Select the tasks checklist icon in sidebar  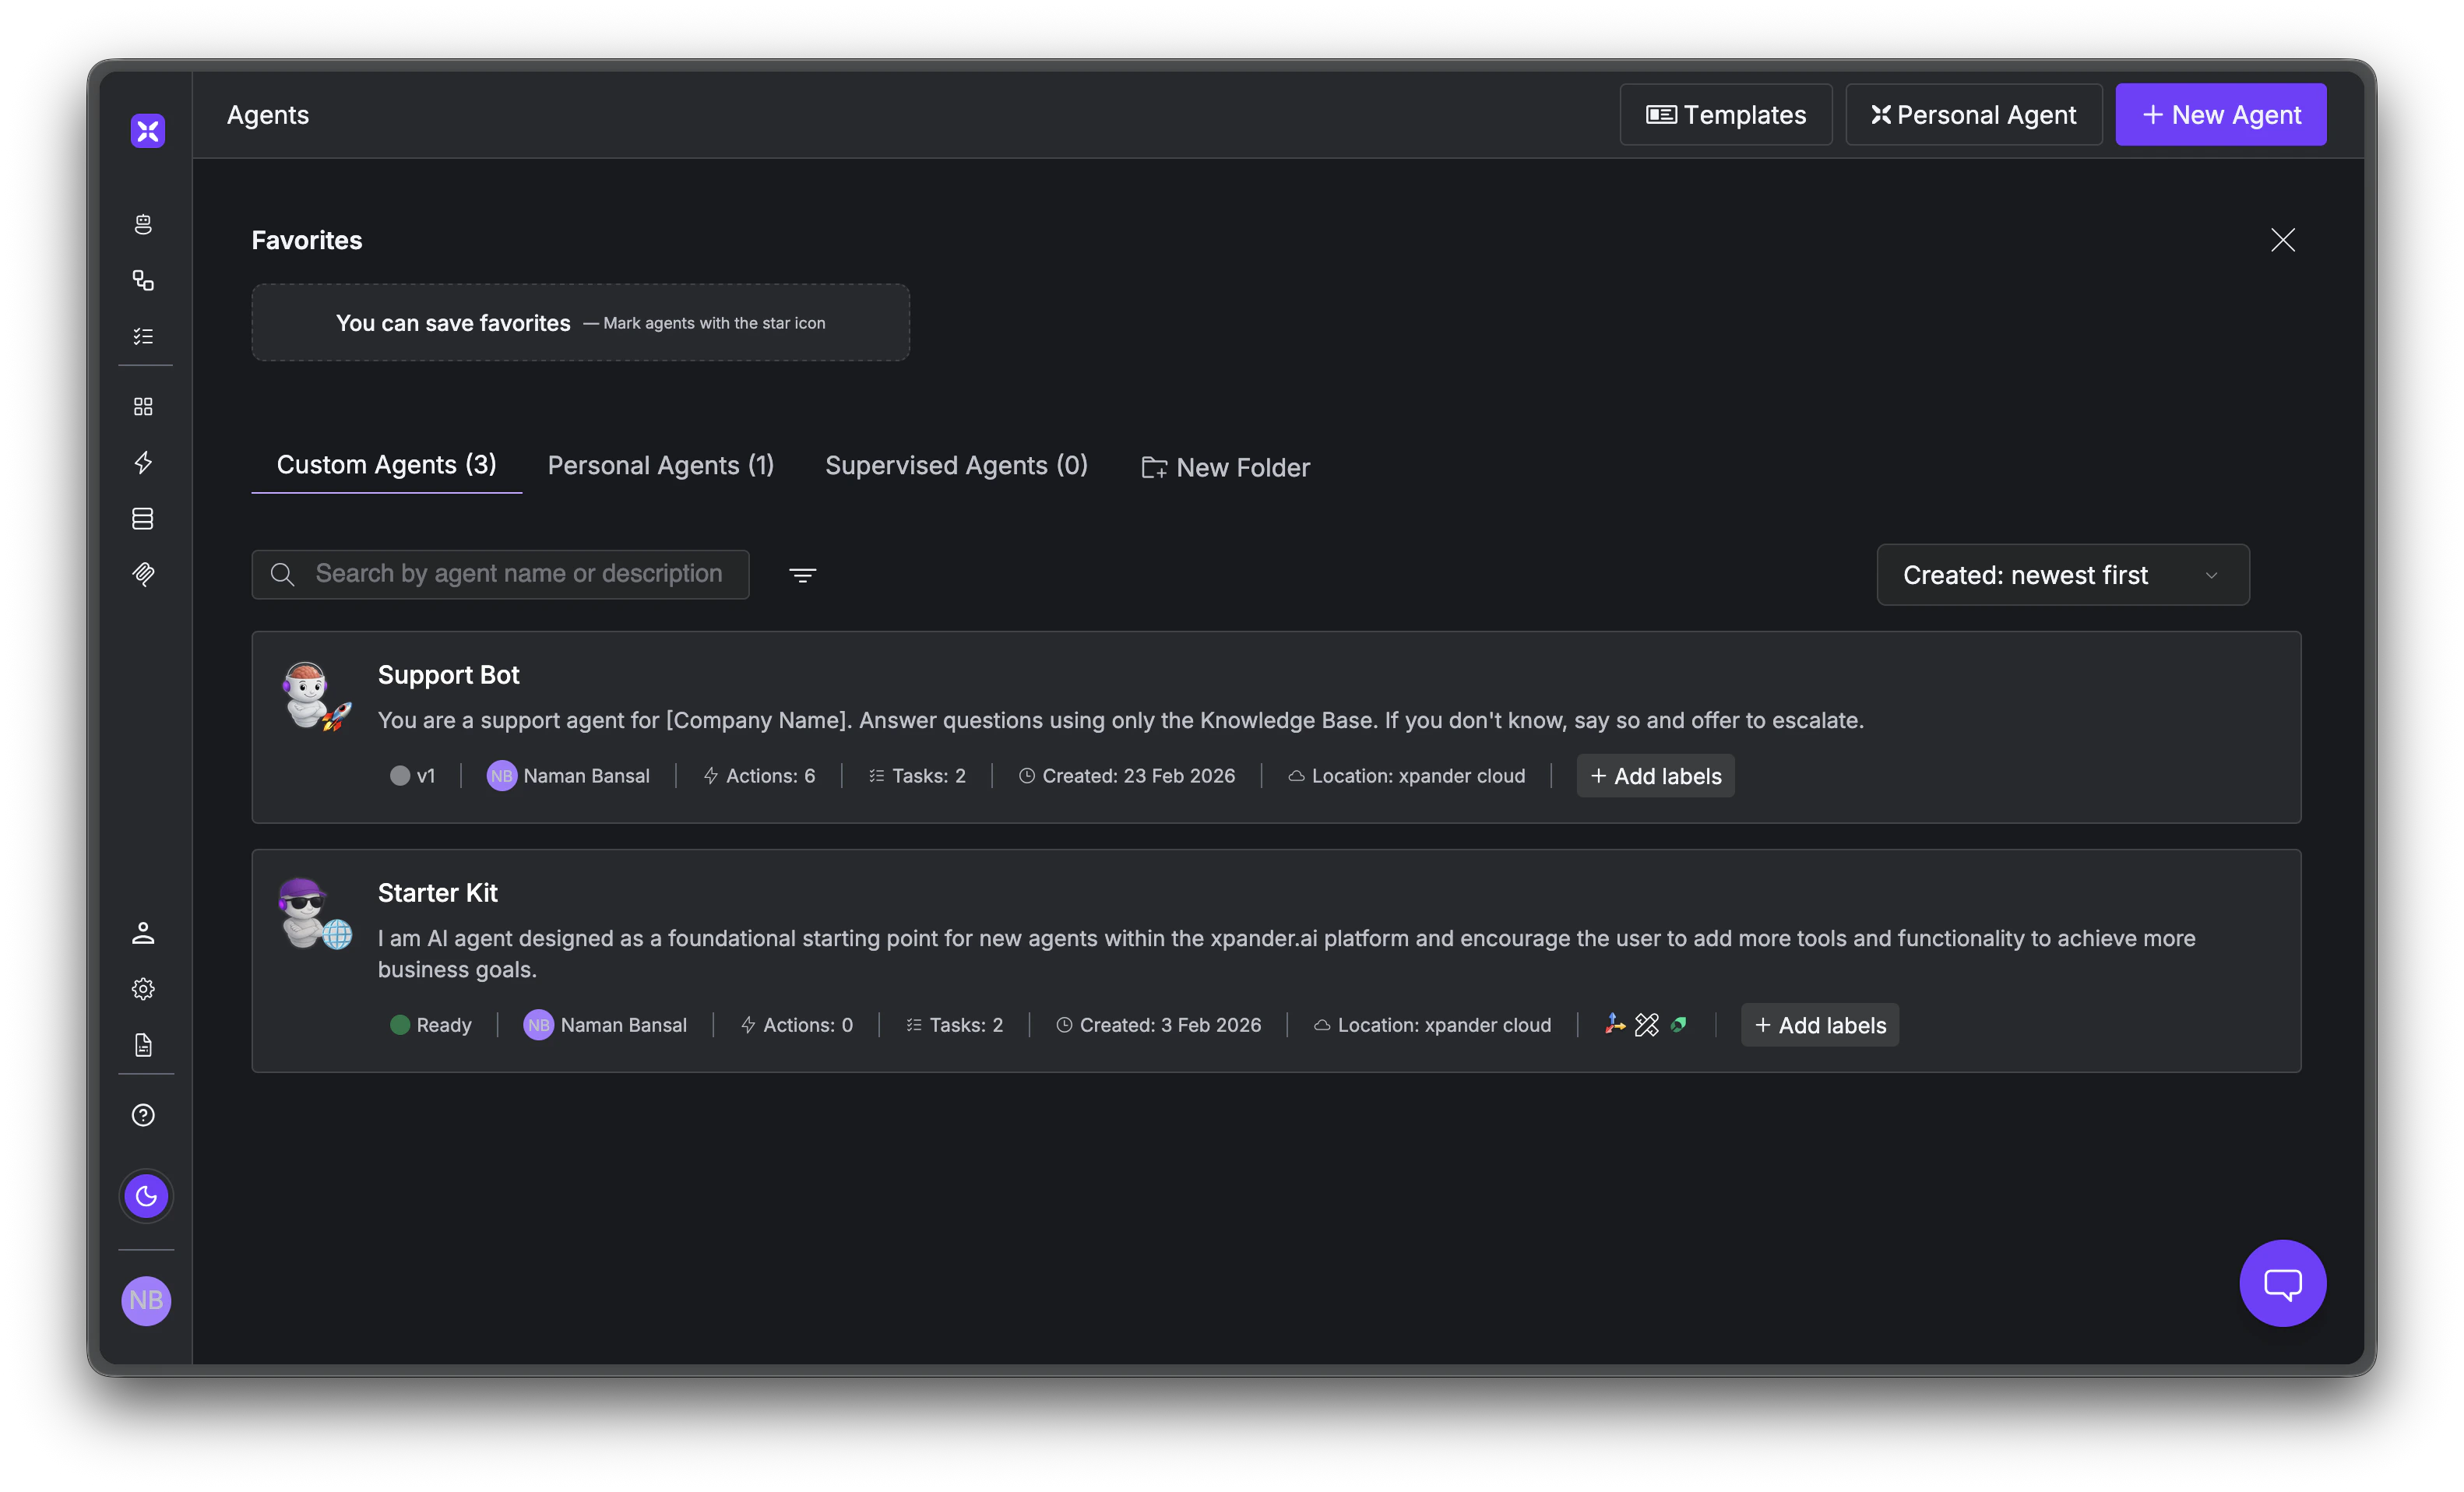pos(145,336)
